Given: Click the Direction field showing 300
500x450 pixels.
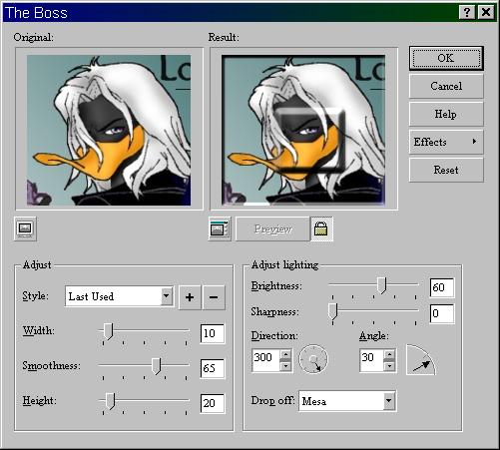Looking at the screenshot, I should click(x=266, y=360).
